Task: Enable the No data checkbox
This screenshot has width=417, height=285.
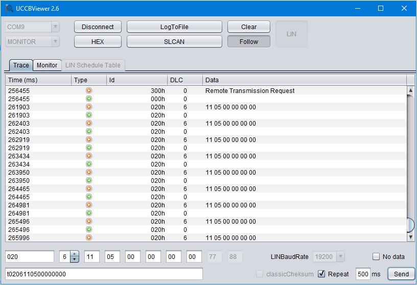Action: (x=376, y=257)
